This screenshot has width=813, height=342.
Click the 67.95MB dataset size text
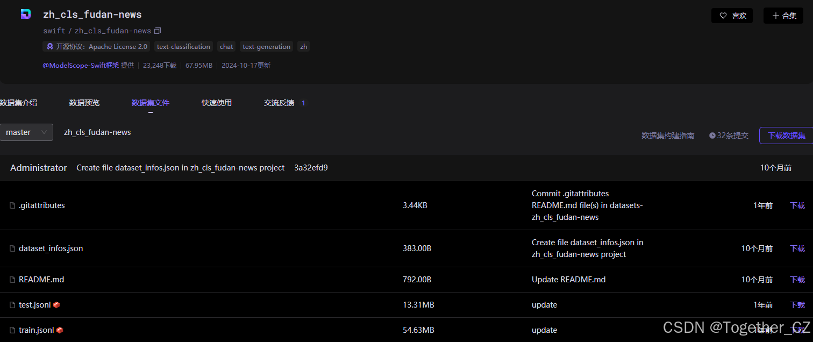click(199, 66)
